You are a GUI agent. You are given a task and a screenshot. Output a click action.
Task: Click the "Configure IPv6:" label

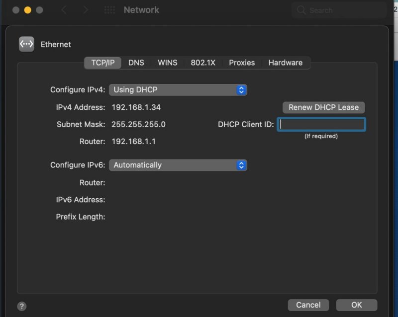78,165
